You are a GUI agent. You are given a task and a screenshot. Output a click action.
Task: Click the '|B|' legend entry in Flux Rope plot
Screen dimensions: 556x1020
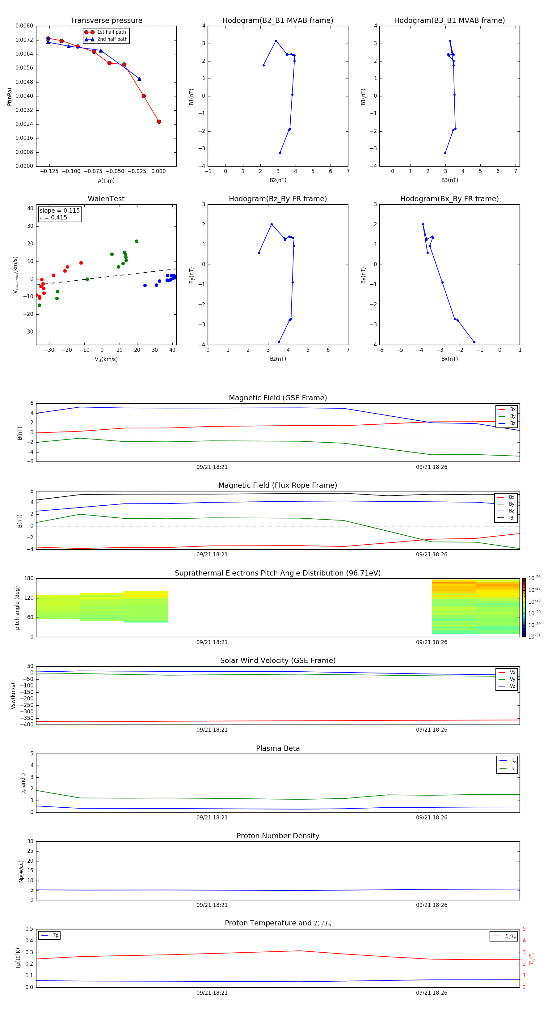(506, 518)
